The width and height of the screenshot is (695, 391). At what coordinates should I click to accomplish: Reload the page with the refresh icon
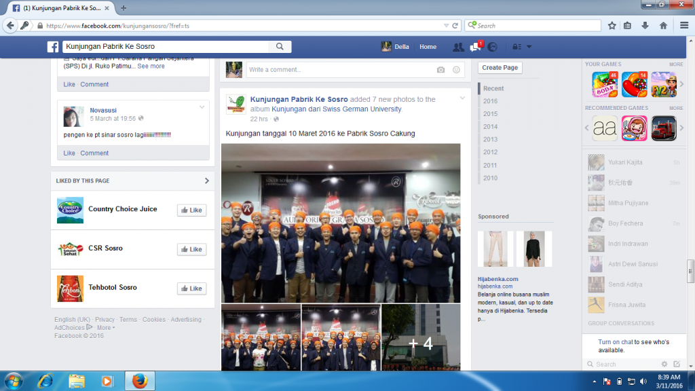[455, 26]
